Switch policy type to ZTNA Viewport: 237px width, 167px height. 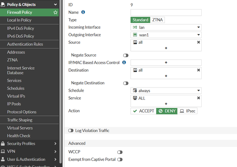157,20
